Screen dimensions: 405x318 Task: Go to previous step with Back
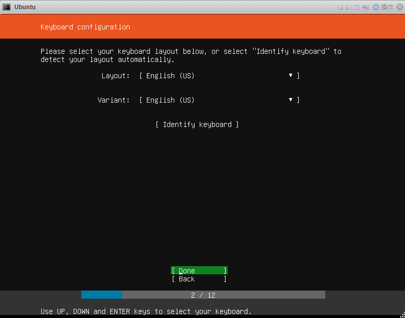pyautogui.click(x=199, y=279)
